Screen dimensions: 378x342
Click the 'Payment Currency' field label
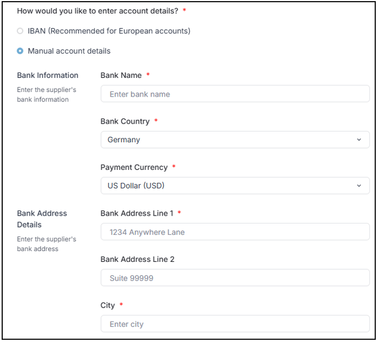click(x=134, y=167)
